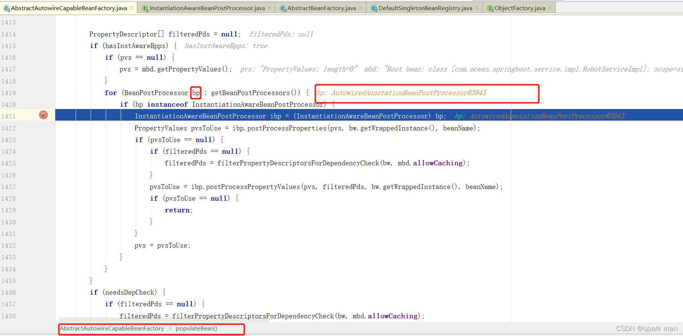683x336 pixels.
Task: Click 'pvs = pvsToUse' on line 1432
Action: click(x=162, y=245)
